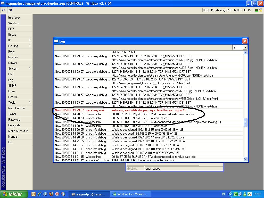Open the Wireless menu item
This screenshot has width=264, height=198.
[19, 23]
